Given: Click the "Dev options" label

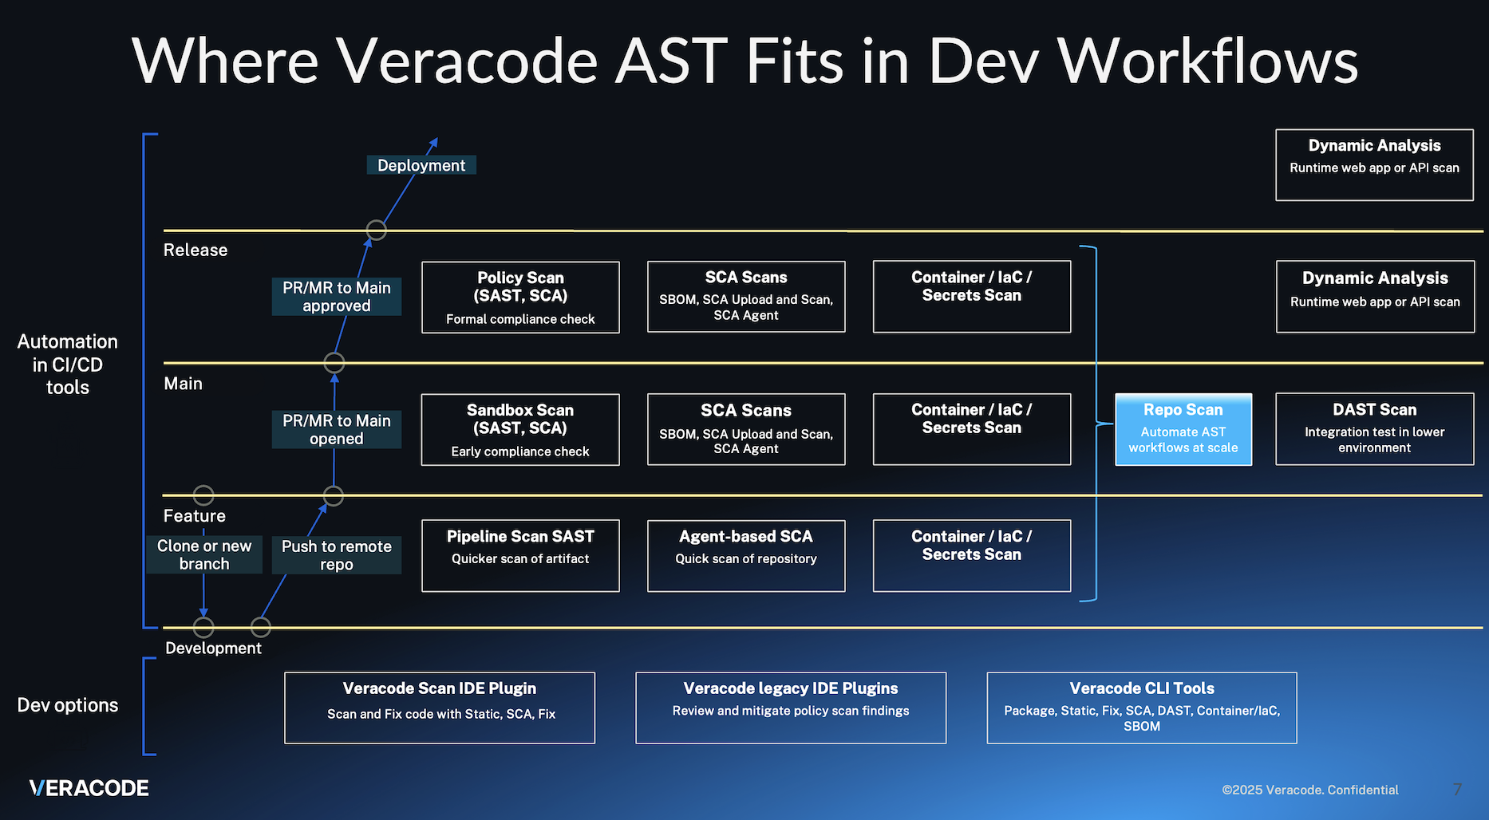Looking at the screenshot, I should coord(68,705).
